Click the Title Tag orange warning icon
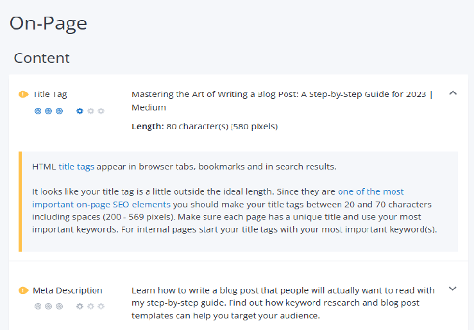The width and height of the screenshot is (474, 330). coord(24,94)
